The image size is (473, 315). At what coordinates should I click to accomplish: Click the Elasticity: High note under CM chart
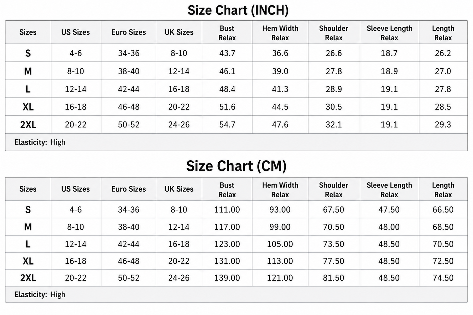[x=40, y=295]
